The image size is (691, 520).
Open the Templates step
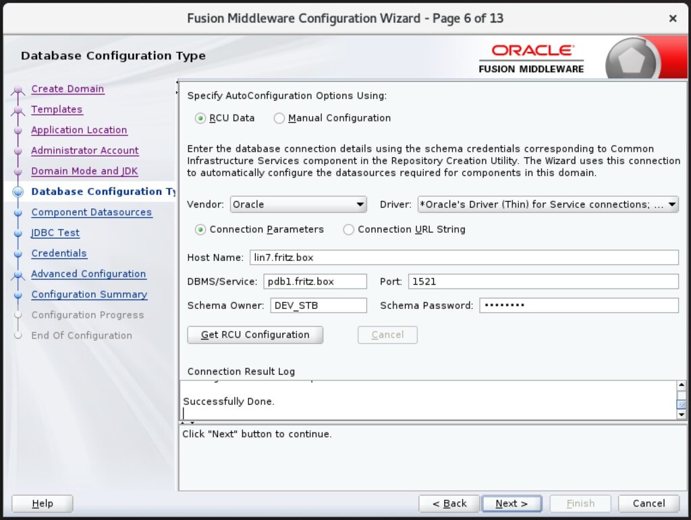[x=57, y=109]
